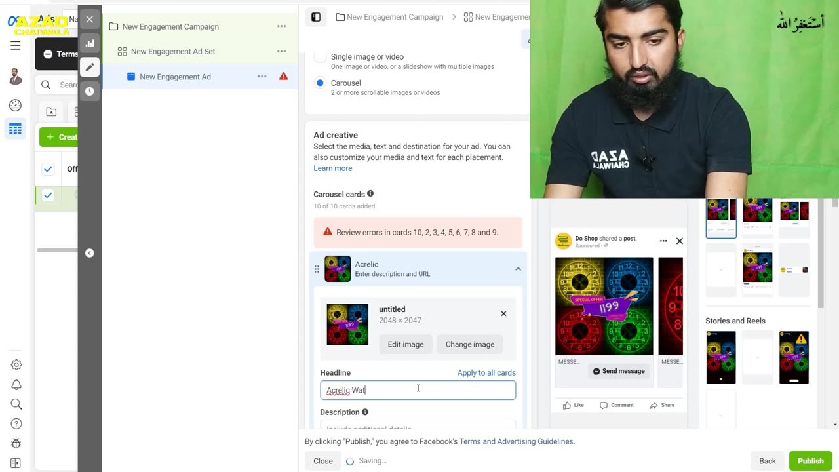This screenshot has width=839, height=472.
Task: Click Change image button
Action: [x=470, y=344]
